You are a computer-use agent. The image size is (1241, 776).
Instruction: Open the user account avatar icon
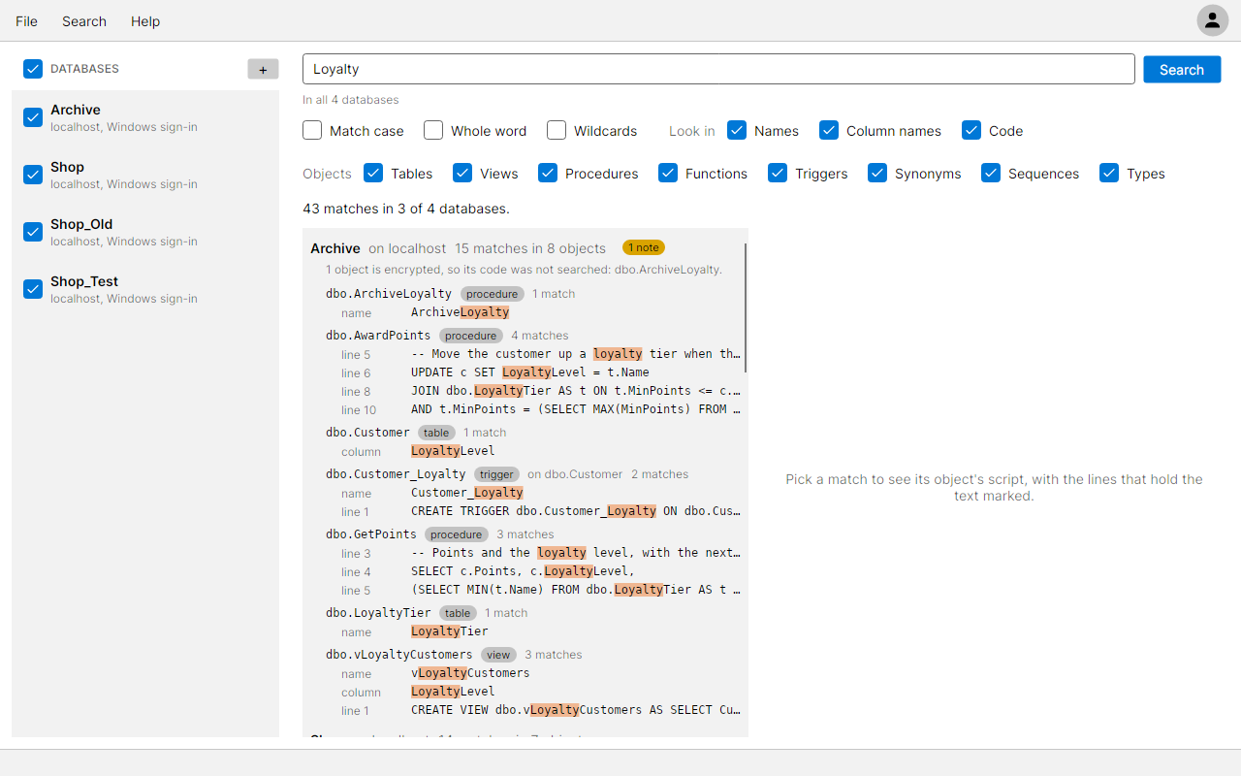(1212, 20)
